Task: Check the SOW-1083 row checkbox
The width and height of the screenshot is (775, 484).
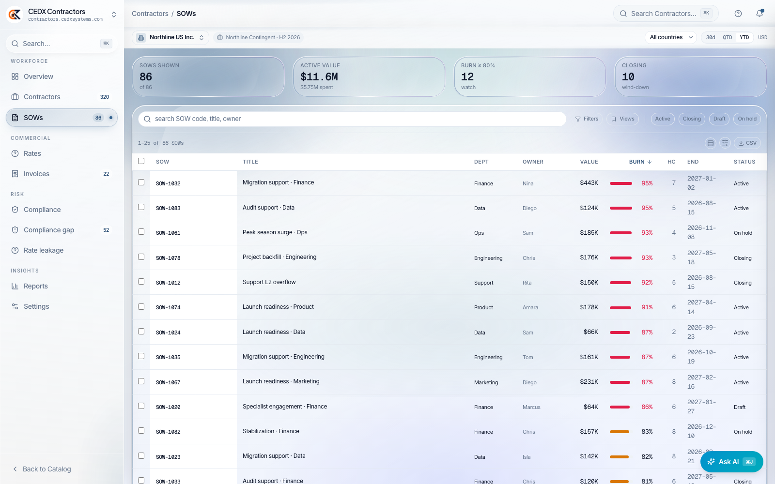Action: tap(141, 207)
